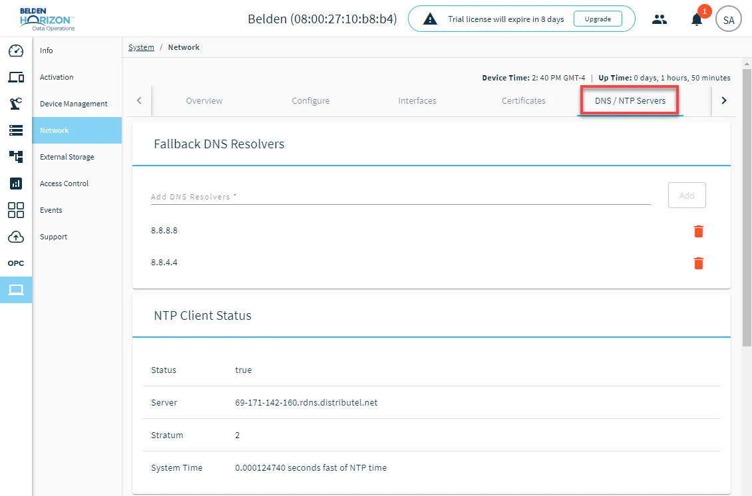Image resolution: width=752 pixels, height=496 pixels.
Task: Click the trial license warning triangle icon
Action: pos(430,19)
